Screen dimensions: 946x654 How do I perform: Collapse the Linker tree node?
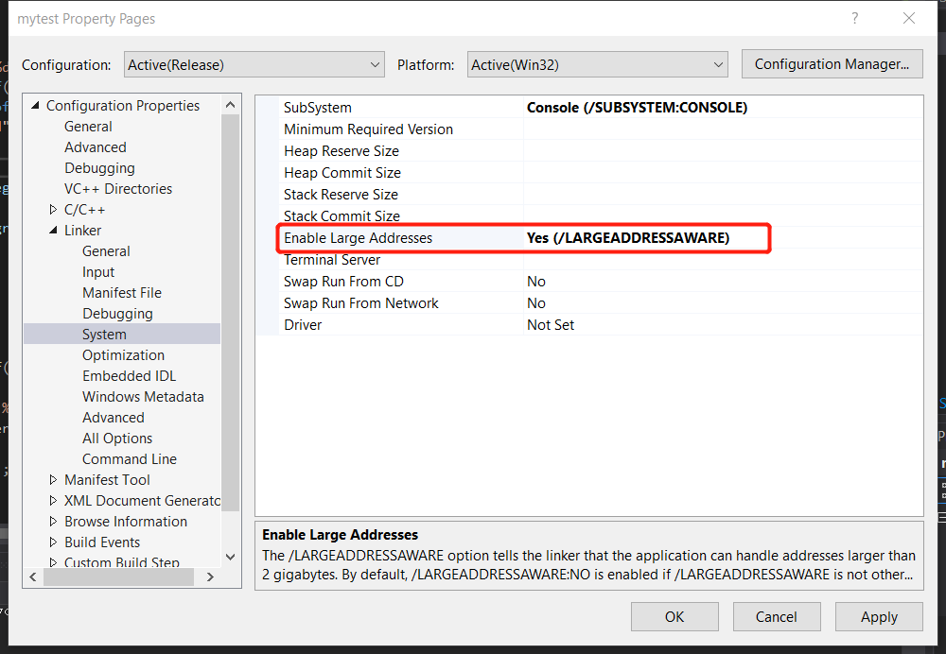pyautogui.click(x=54, y=230)
